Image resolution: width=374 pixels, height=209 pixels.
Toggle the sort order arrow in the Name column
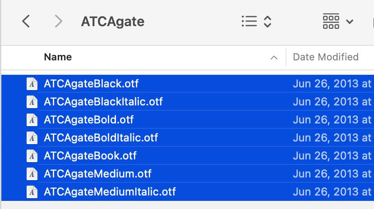pos(273,58)
